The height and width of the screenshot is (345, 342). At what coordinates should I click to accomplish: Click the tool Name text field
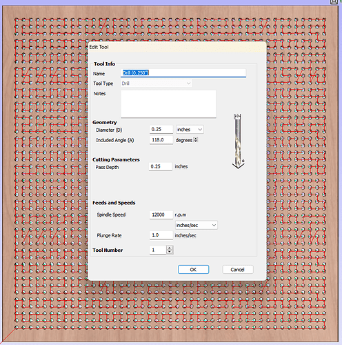[183, 73]
